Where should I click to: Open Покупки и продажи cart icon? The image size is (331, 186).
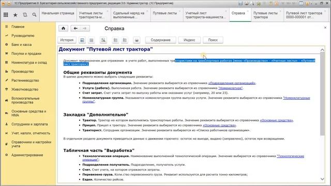tap(7, 54)
